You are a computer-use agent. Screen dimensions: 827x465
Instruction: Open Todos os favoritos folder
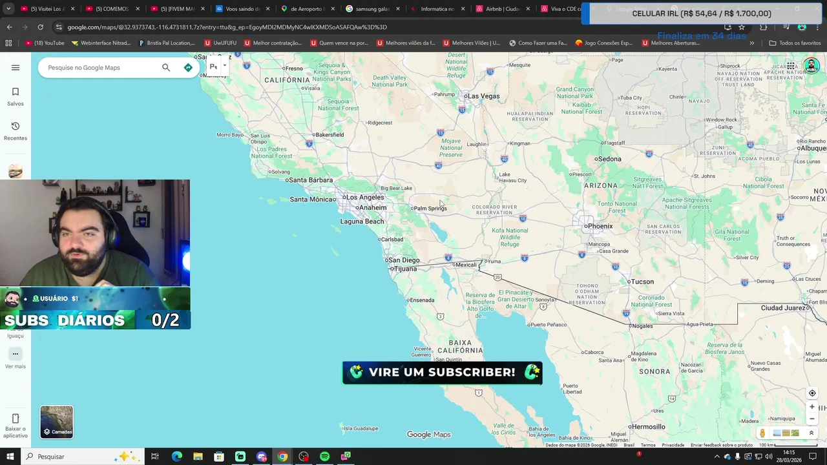(x=795, y=43)
